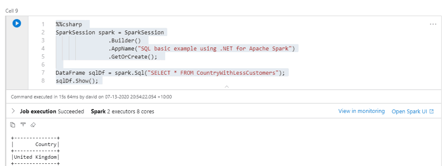
Task: Click the .GetOrCreate(); line of code
Action: (132, 57)
